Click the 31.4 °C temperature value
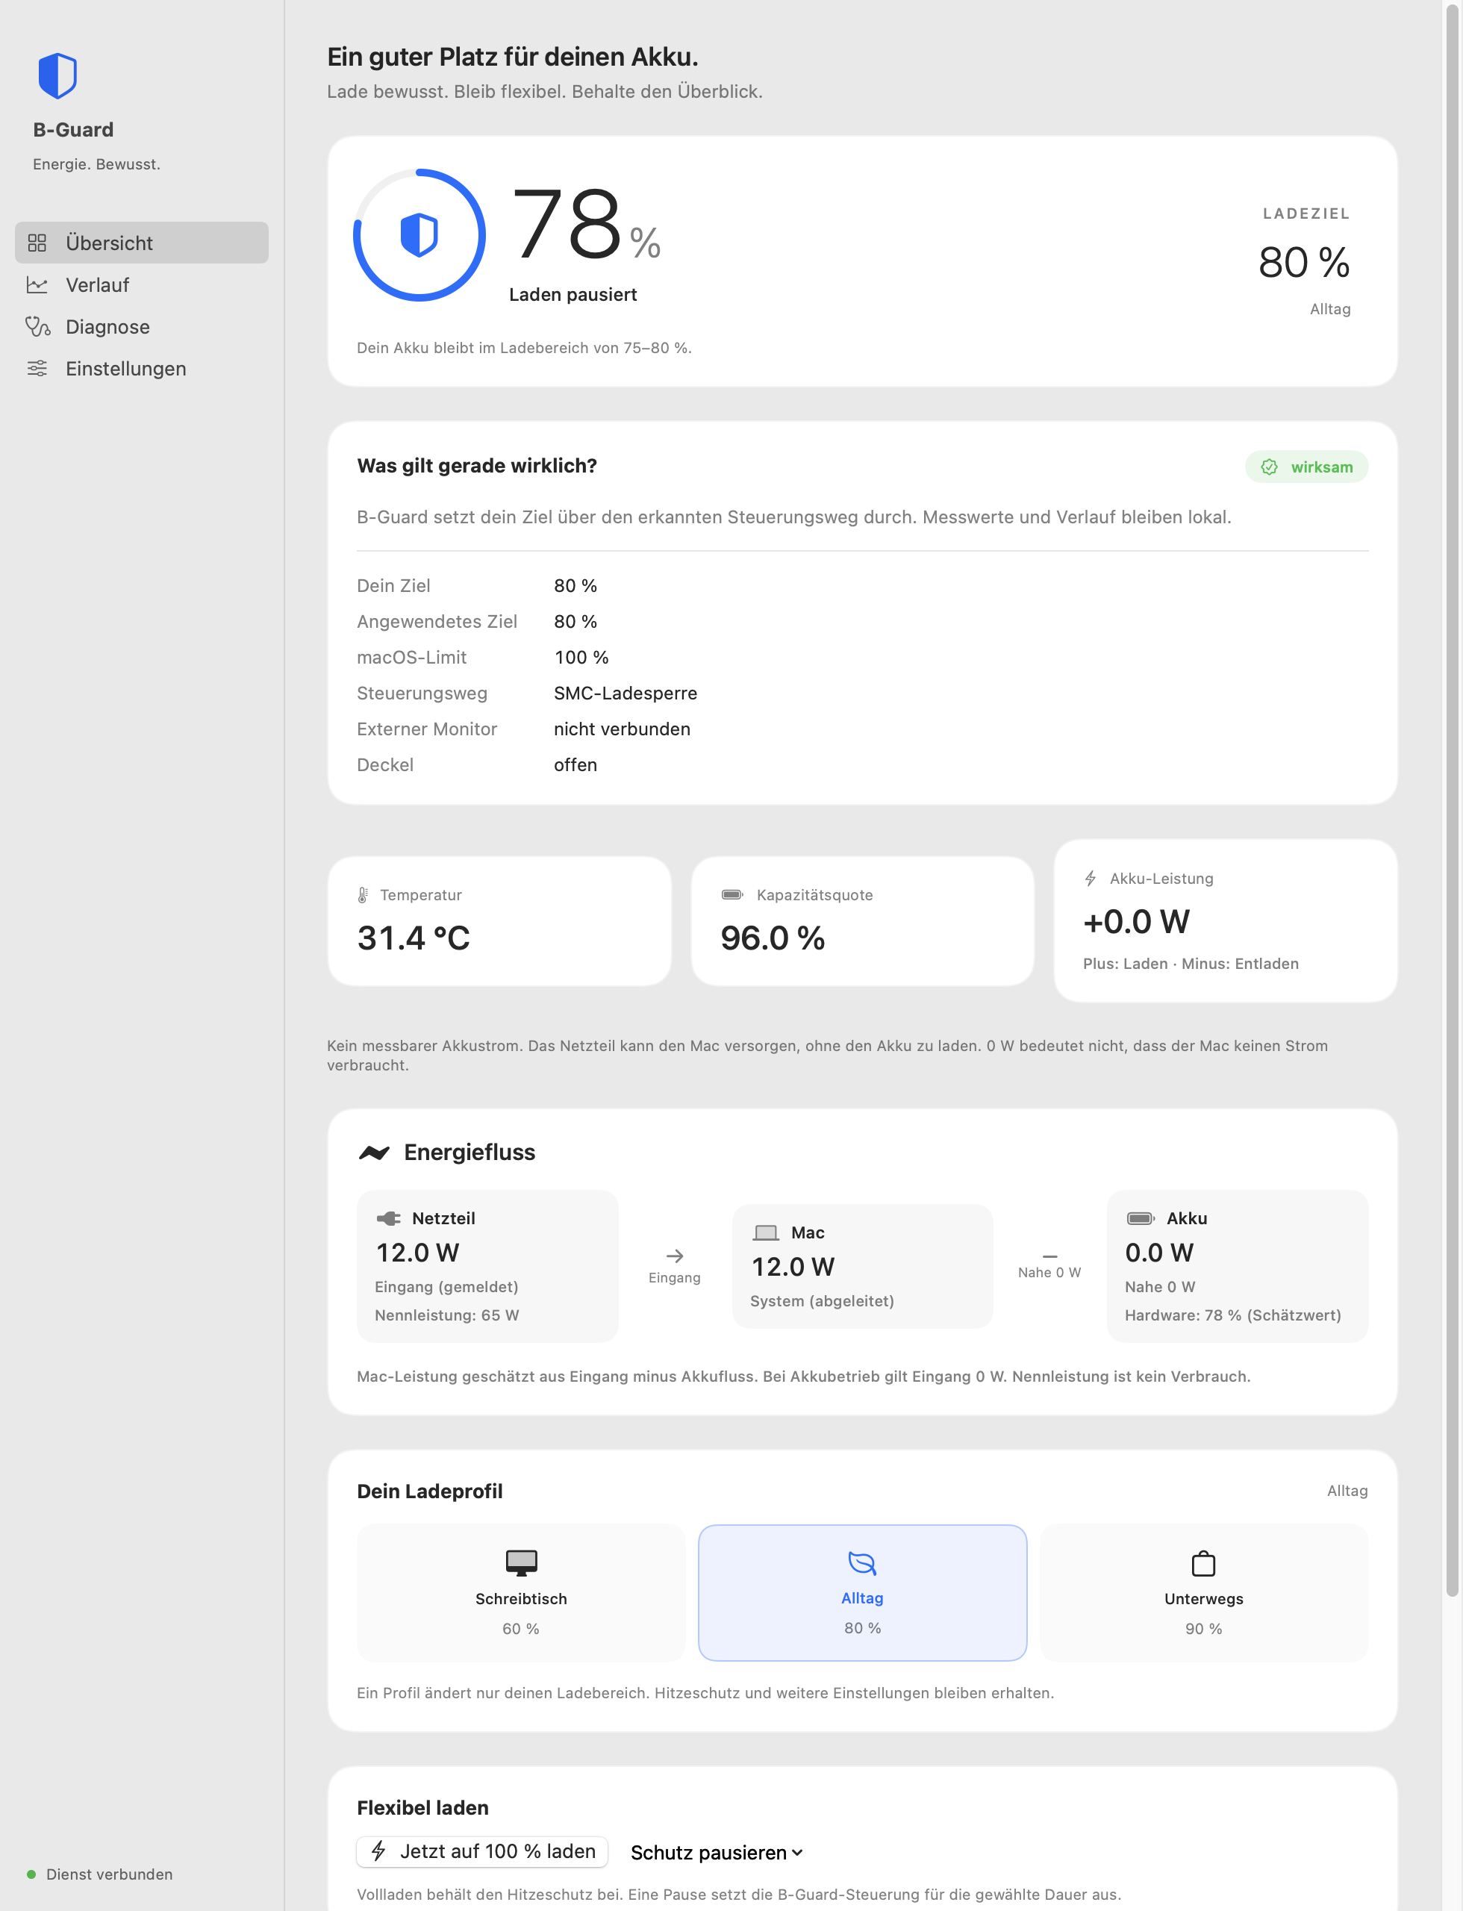Image resolution: width=1463 pixels, height=1911 pixels. coord(414,938)
